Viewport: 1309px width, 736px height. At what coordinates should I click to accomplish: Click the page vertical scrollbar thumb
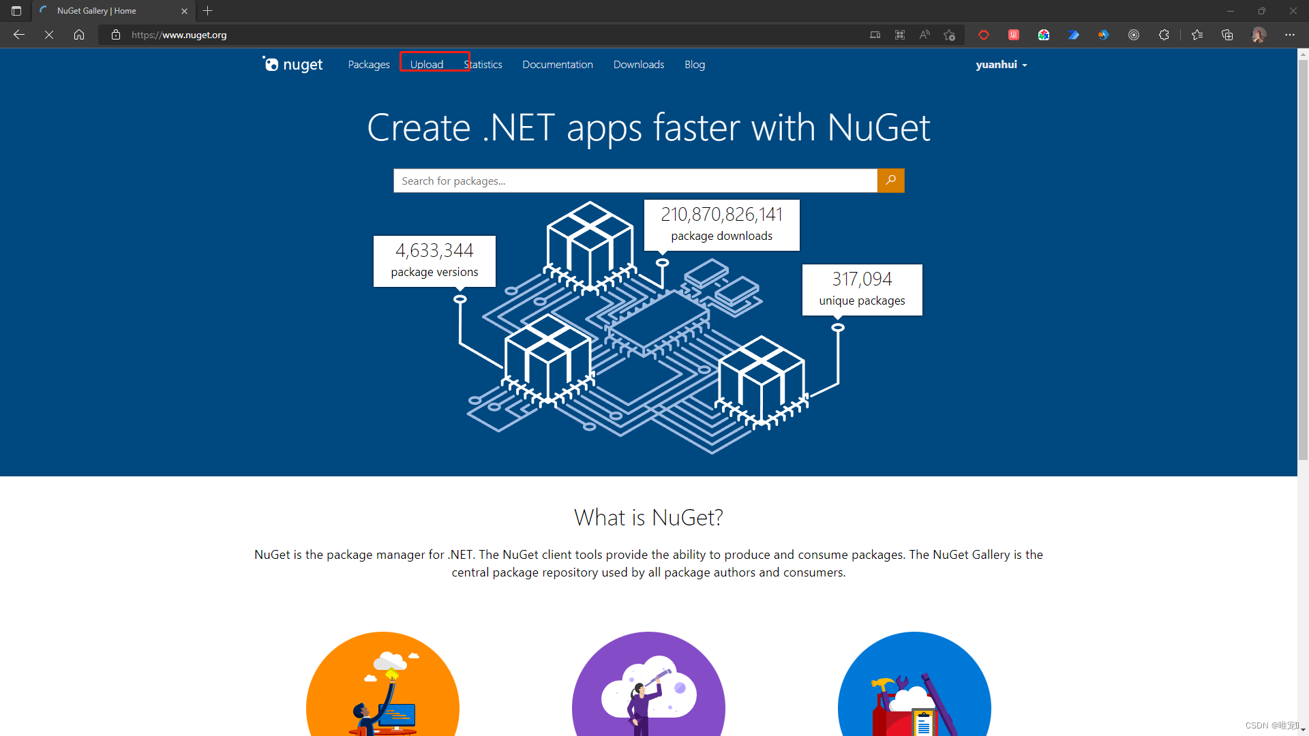tap(1303, 259)
